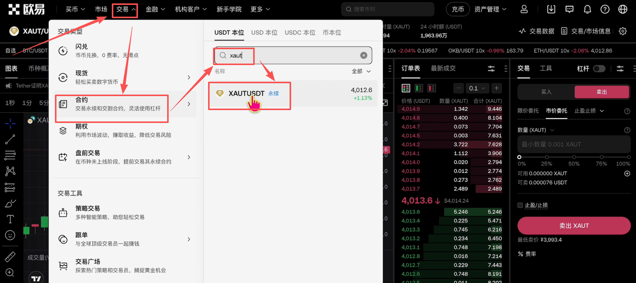The image size is (636, 283).
Task: Open the user profile icon
Action: click(x=524, y=9)
